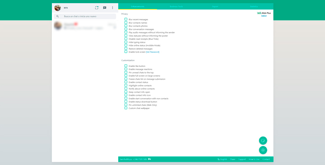
Task: Toggle View statuses without informing the poster
Action: (x=126, y=36)
